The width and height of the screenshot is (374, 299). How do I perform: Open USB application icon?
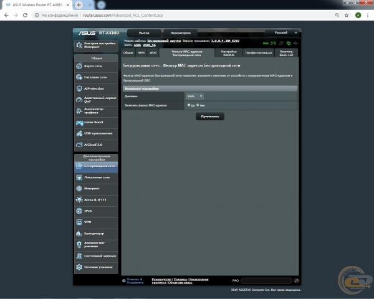tap(79, 133)
